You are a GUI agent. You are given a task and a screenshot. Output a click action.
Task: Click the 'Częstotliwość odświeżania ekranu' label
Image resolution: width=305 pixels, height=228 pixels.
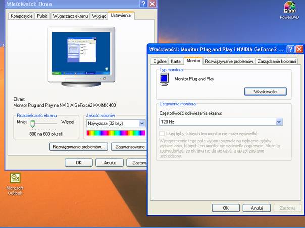(190, 113)
